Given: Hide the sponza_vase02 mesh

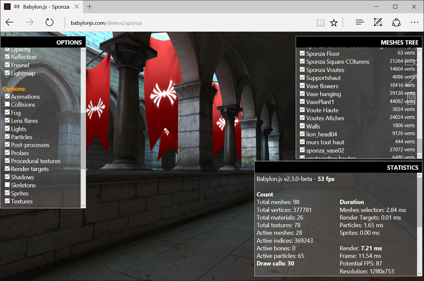Looking at the screenshot, I should [302, 150].
